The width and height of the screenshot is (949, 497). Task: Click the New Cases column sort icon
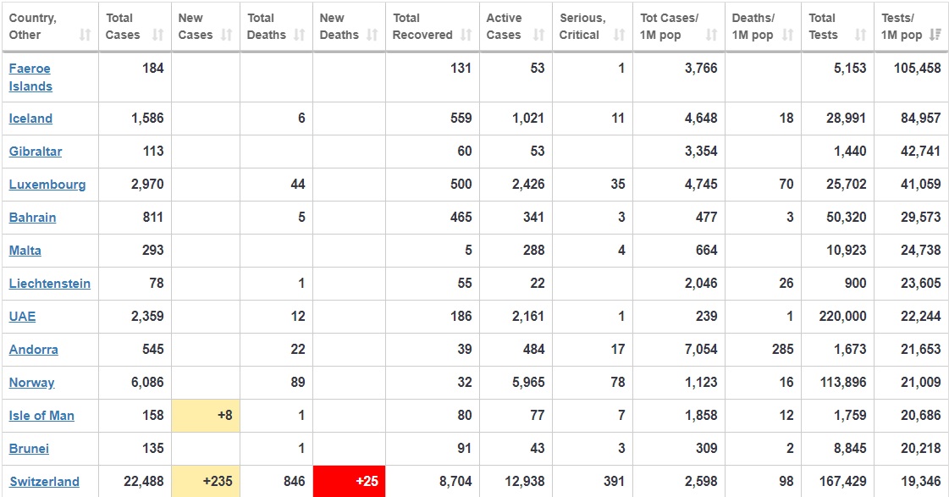226,35
